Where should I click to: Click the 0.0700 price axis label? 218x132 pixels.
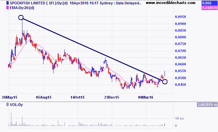[x=180, y=51]
